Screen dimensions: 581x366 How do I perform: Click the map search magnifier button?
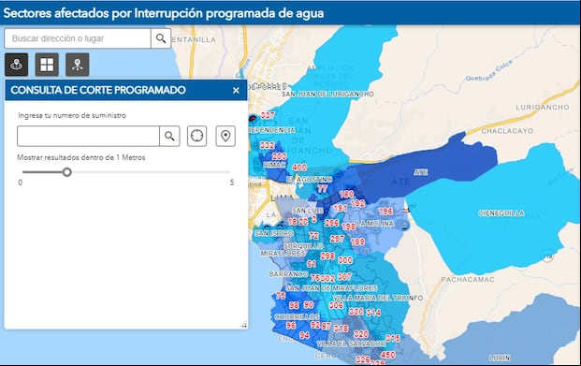161,38
